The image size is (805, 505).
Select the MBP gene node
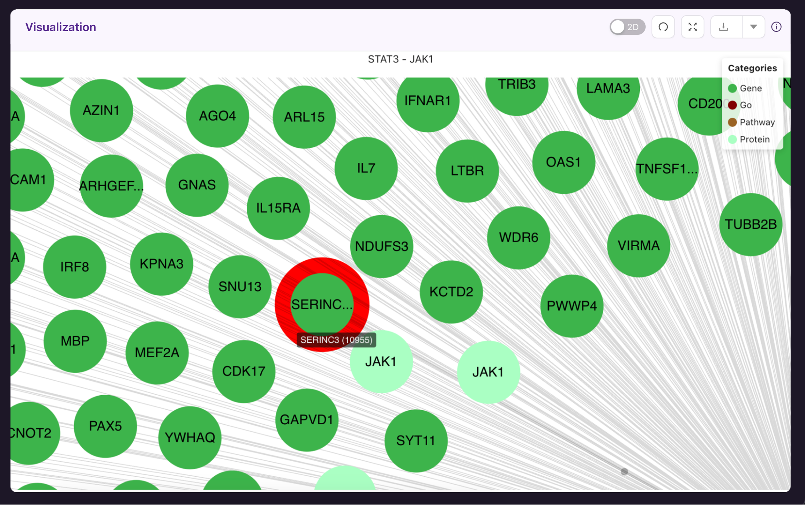pos(75,341)
